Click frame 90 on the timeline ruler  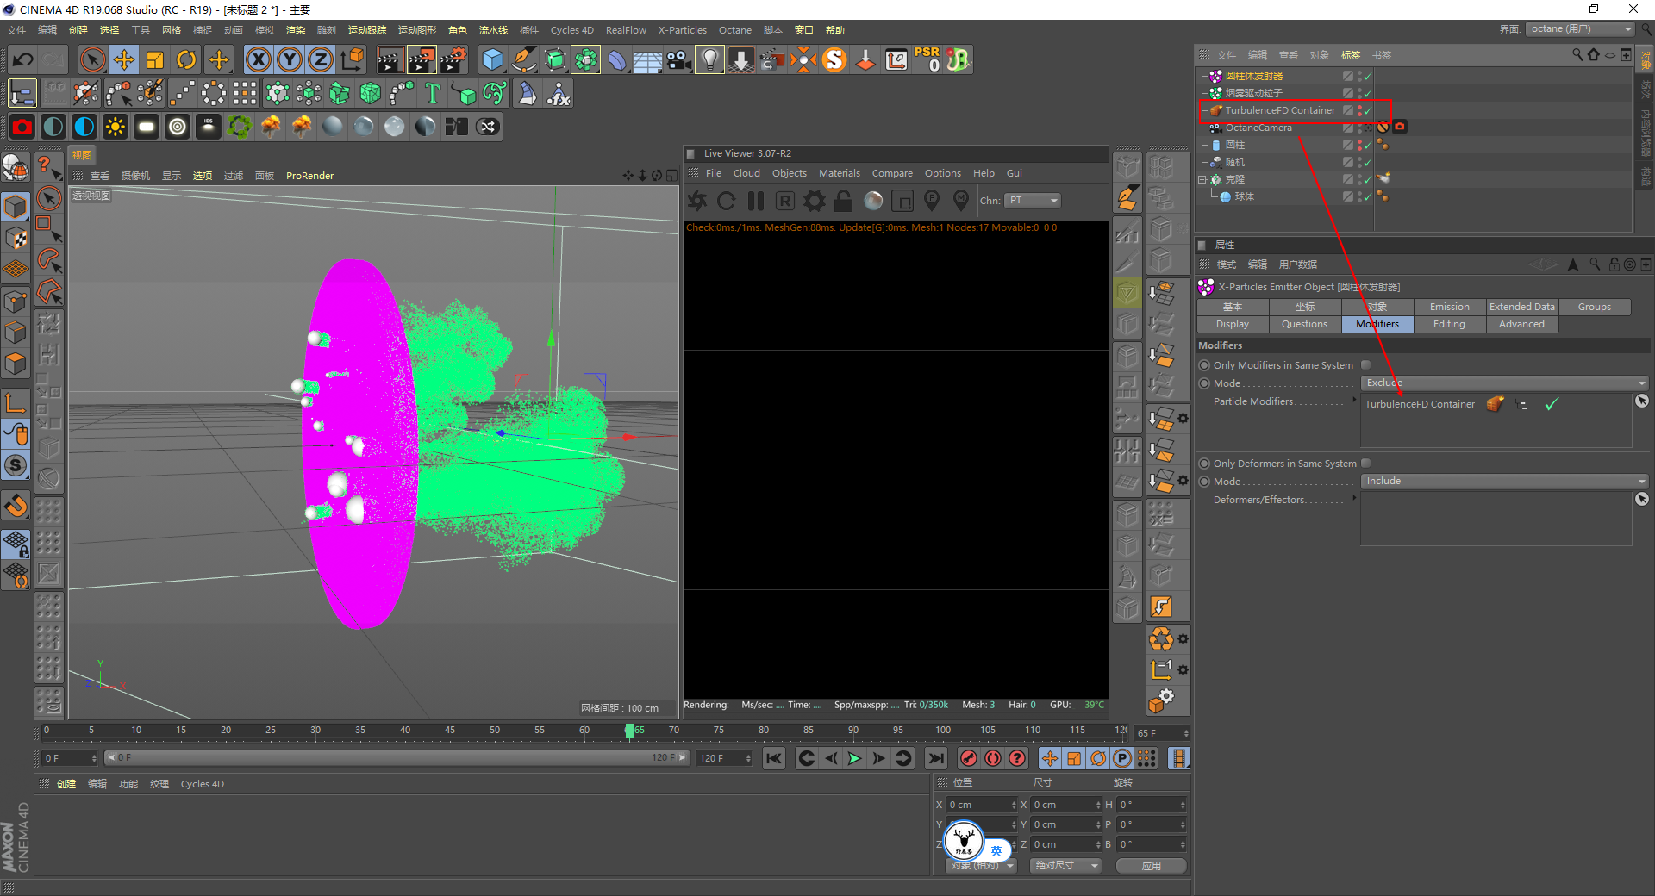tap(853, 731)
